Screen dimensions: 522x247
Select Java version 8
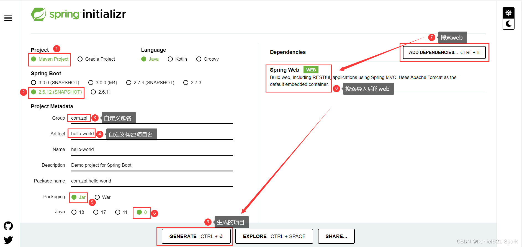[142, 212]
